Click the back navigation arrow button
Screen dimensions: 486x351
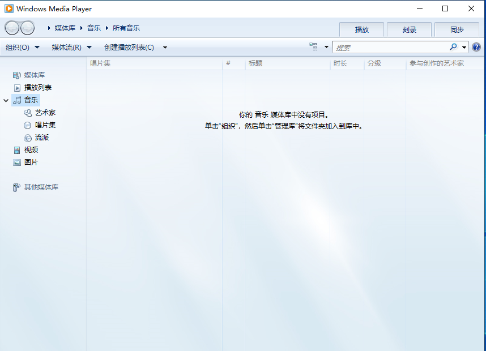(x=12, y=28)
